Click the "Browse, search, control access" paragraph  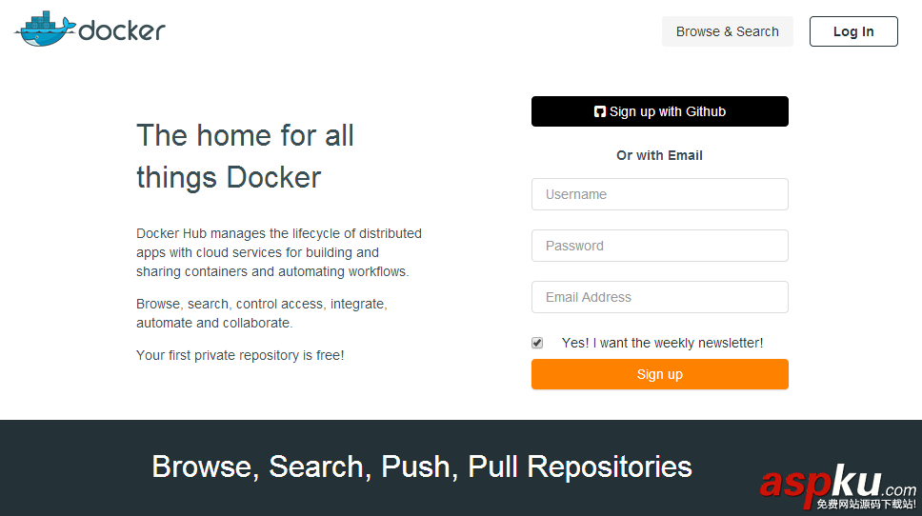pyautogui.click(x=261, y=313)
